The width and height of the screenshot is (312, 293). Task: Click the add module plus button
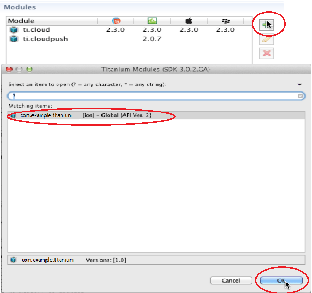point(267,25)
